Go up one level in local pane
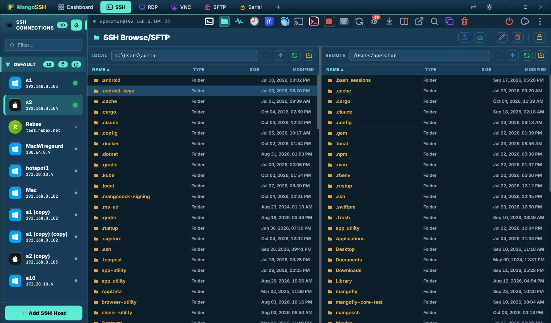 (280, 55)
